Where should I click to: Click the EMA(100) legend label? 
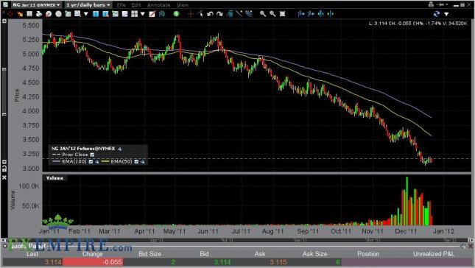[74, 161]
